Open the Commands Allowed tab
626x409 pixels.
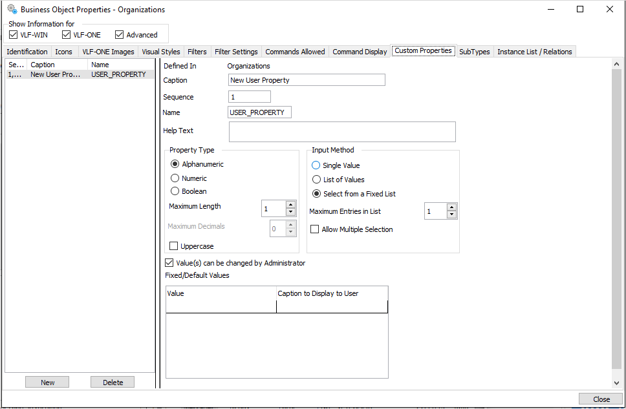click(295, 52)
